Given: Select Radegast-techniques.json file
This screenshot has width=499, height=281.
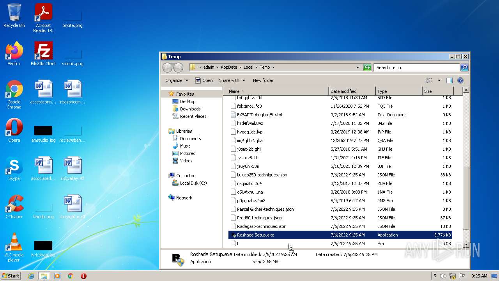Looking at the screenshot, I should point(340,226).
